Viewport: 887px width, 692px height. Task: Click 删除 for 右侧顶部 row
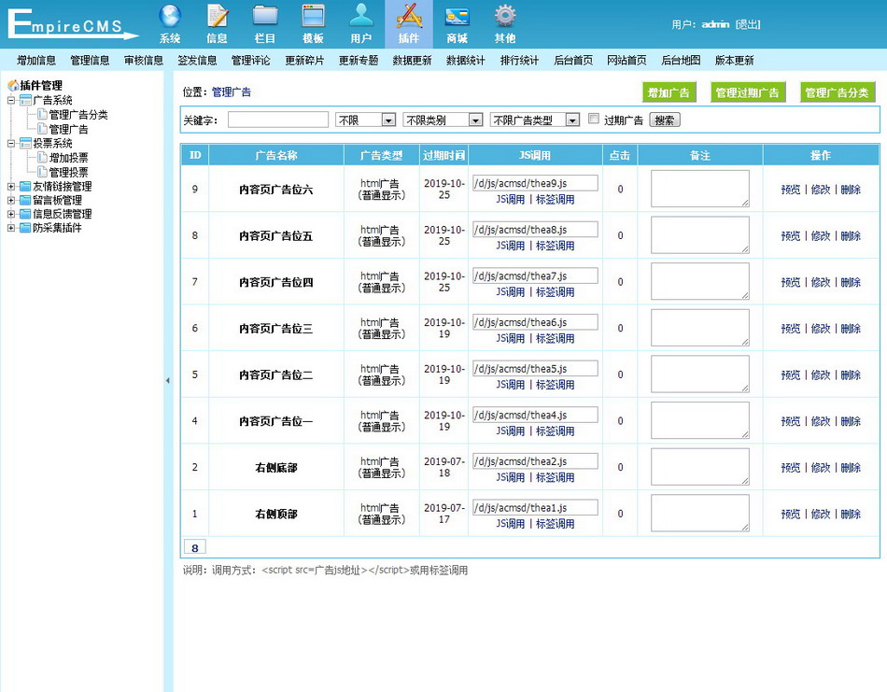click(x=851, y=515)
